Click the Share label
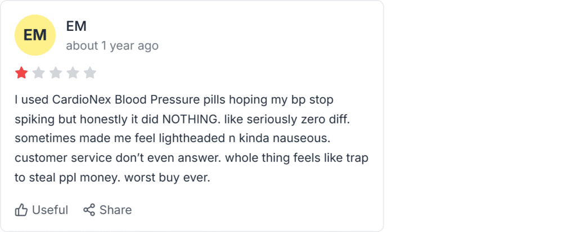 tap(116, 210)
